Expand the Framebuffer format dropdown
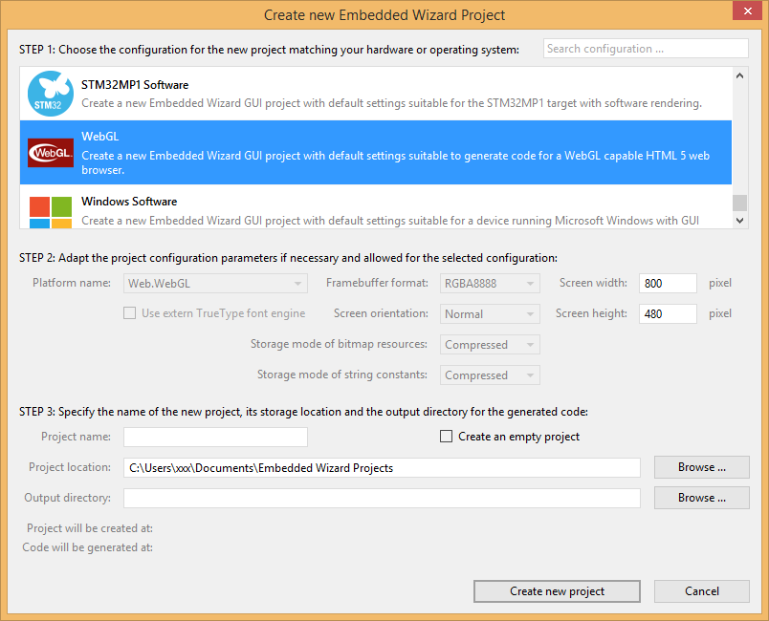 [490, 284]
